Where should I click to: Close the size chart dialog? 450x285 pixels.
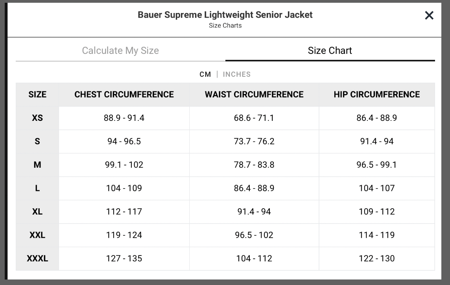[x=429, y=15]
